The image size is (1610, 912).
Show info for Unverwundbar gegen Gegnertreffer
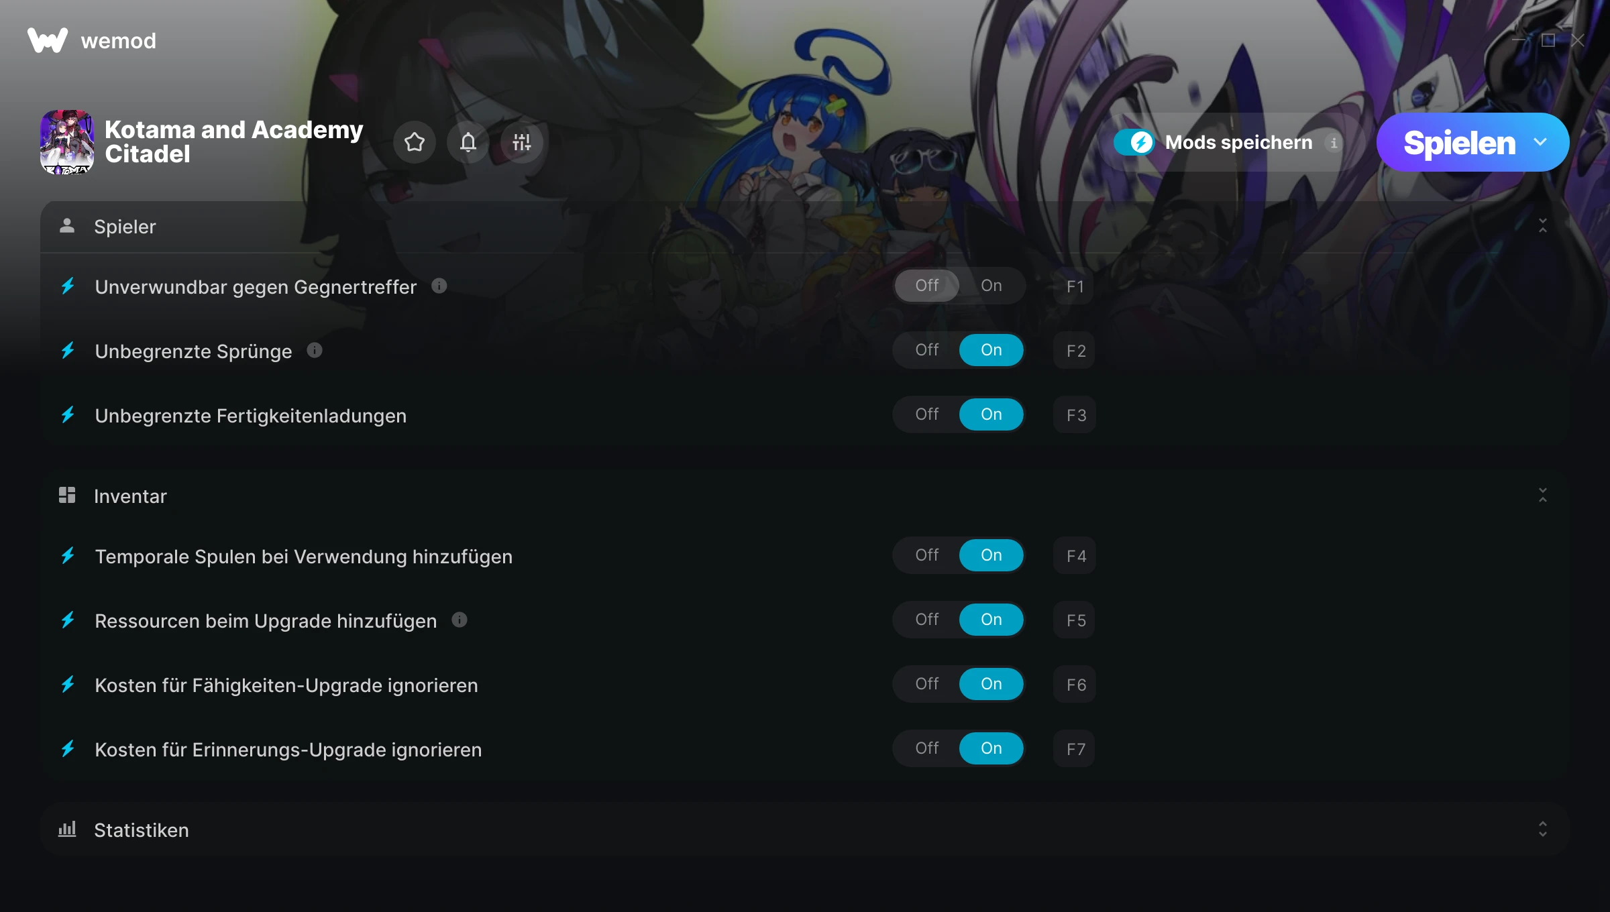tap(439, 286)
